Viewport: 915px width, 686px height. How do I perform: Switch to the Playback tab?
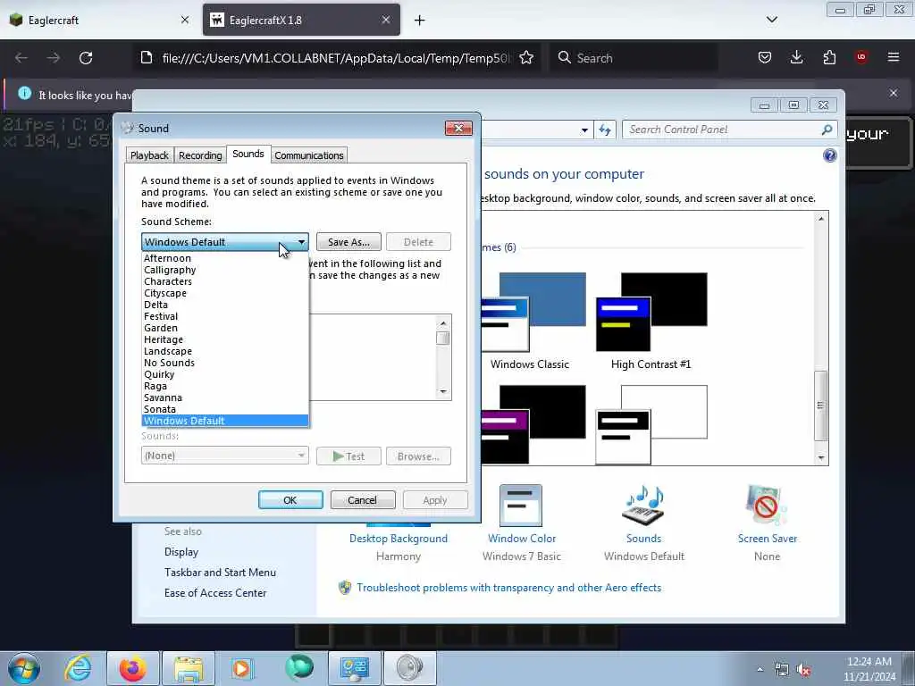tap(149, 155)
